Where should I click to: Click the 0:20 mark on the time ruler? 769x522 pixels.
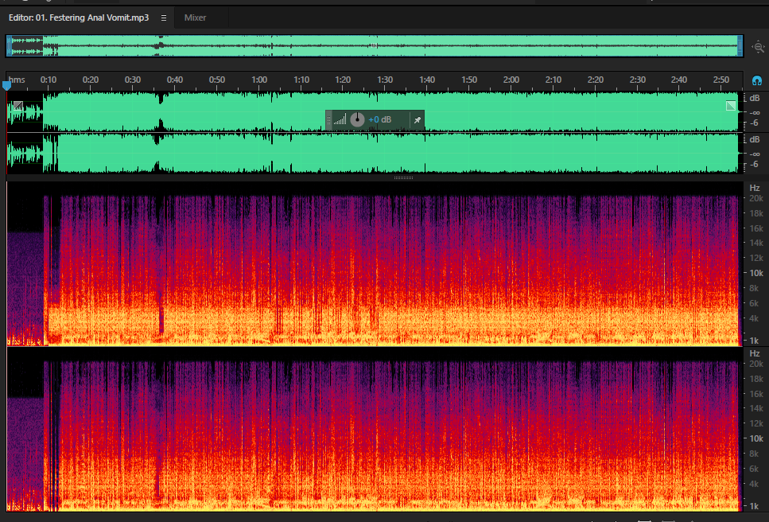point(90,80)
